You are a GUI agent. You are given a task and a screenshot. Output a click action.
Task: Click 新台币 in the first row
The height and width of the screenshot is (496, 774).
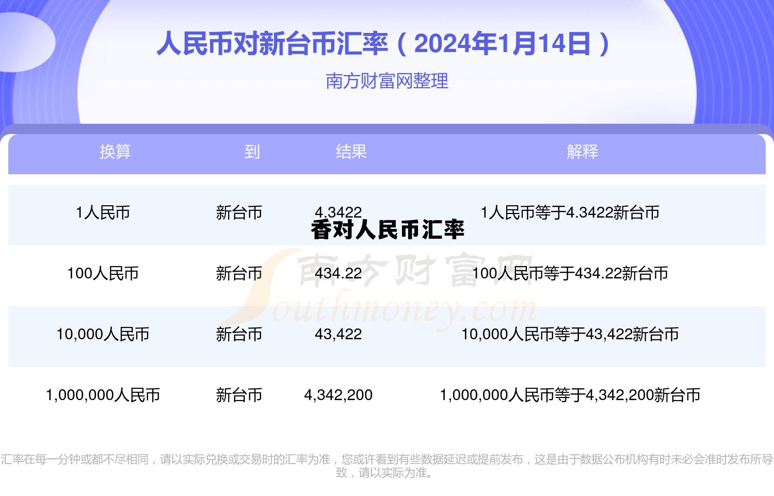238,211
